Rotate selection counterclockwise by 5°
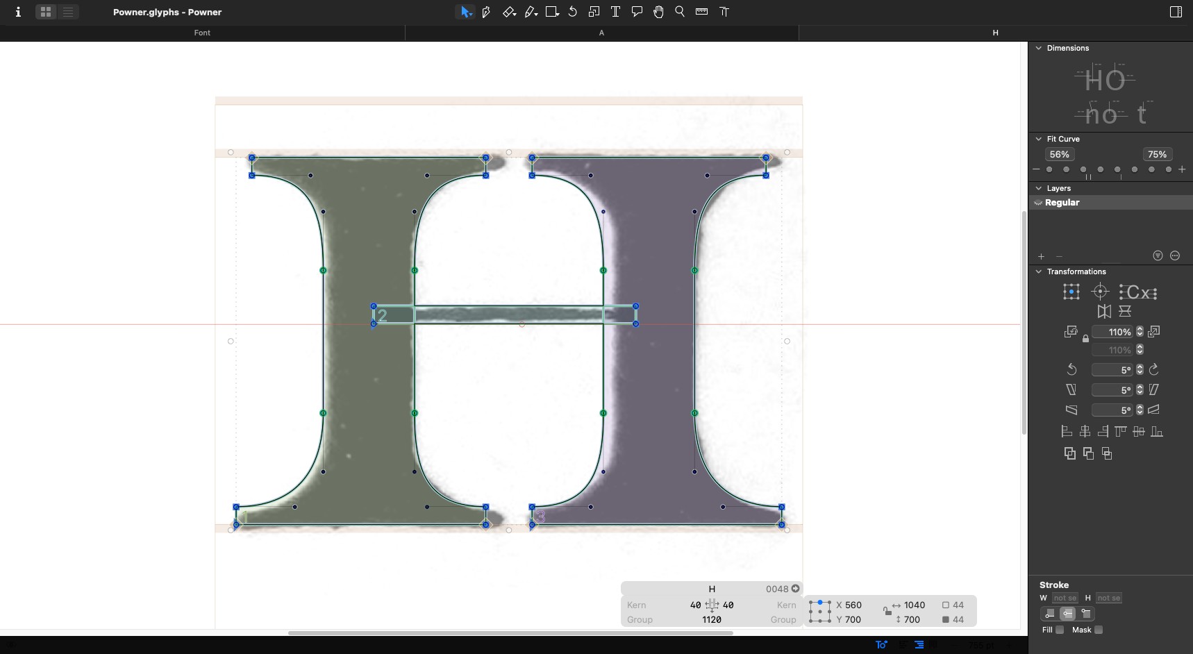The height and width of the screenshot is (654, 1193). pyautogui.click(x=1071, y=369)
